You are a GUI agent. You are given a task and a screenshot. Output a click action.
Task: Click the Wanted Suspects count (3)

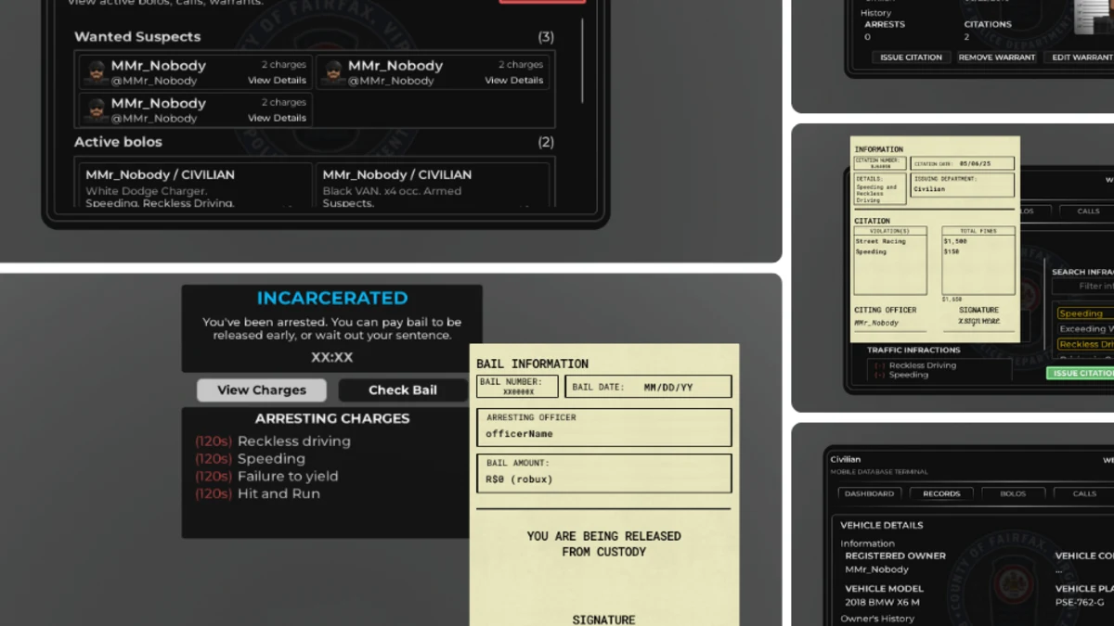(546, 37)
